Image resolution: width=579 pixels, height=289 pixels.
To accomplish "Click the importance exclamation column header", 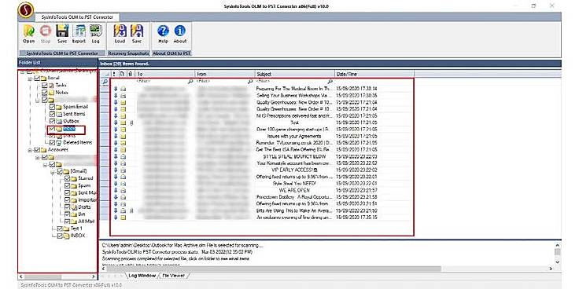I will pyautogui.click(x=114, y=74).
